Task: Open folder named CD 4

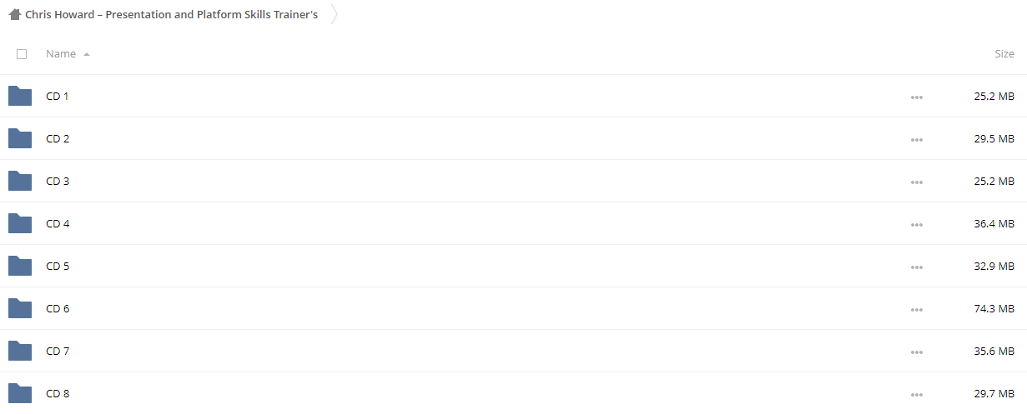Action: pyautogui.click(x=58, y=223)
